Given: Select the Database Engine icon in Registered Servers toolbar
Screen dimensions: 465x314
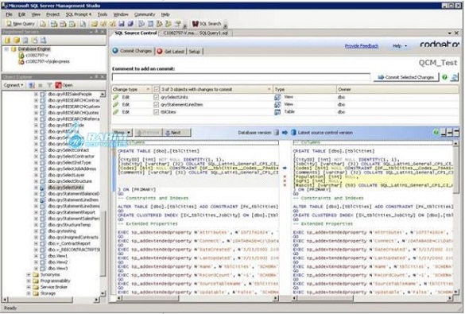Looking at the screenshot, I should pyautogui.click(x=7, y=40).
